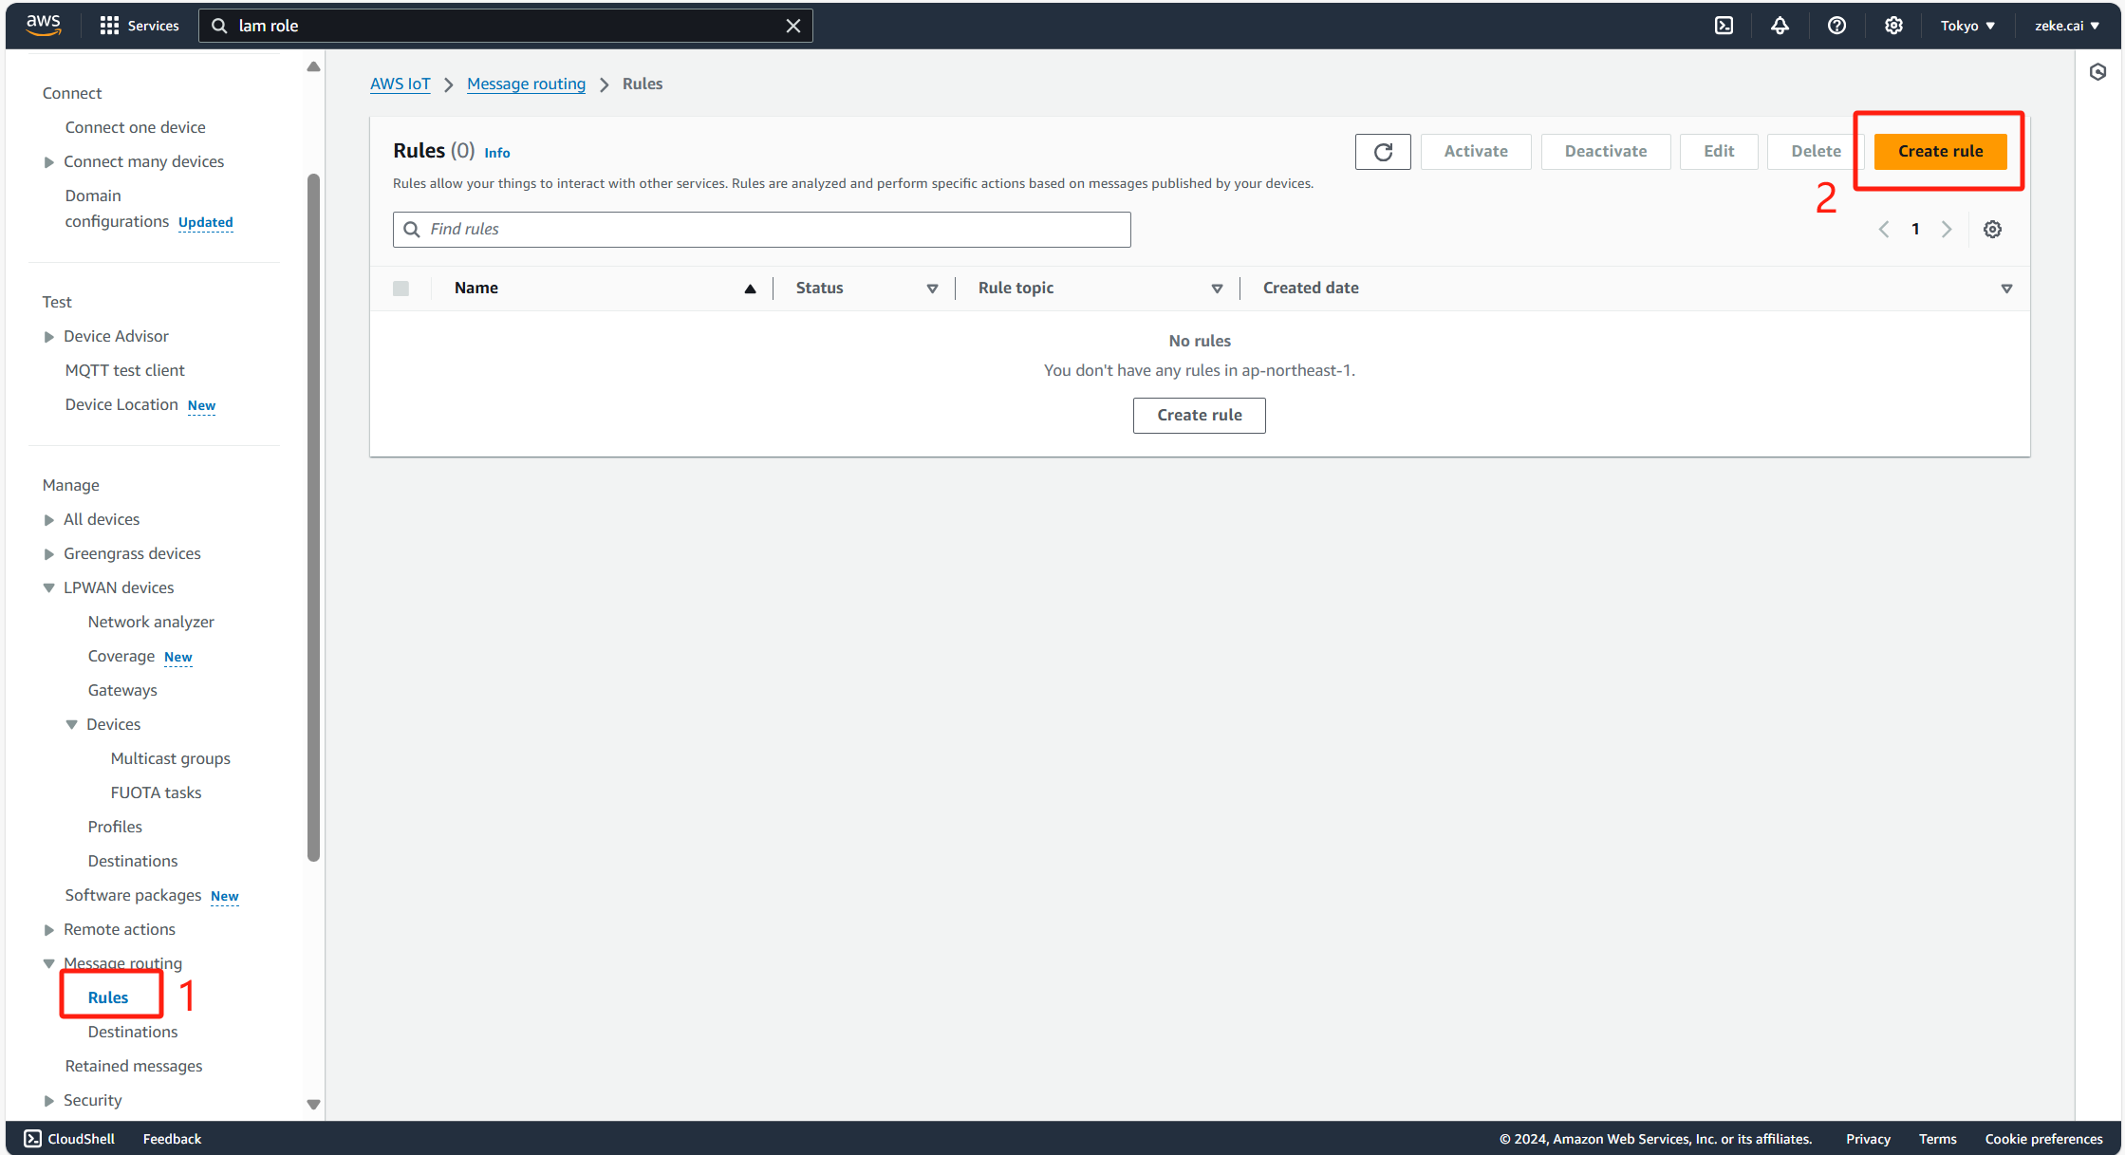
Task: Click the Delete button
Action: [1816, 151]
